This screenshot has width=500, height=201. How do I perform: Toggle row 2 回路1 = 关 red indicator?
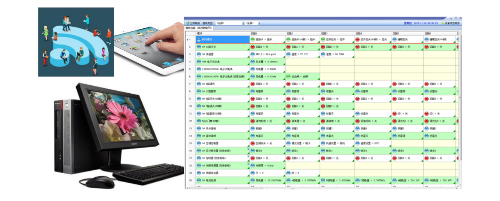pyautogui.click(x=252, y=47)
